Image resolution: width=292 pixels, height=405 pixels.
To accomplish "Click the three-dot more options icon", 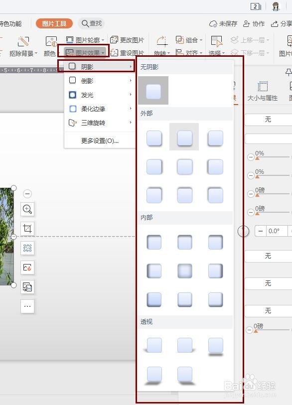I will tap(27, 306).
